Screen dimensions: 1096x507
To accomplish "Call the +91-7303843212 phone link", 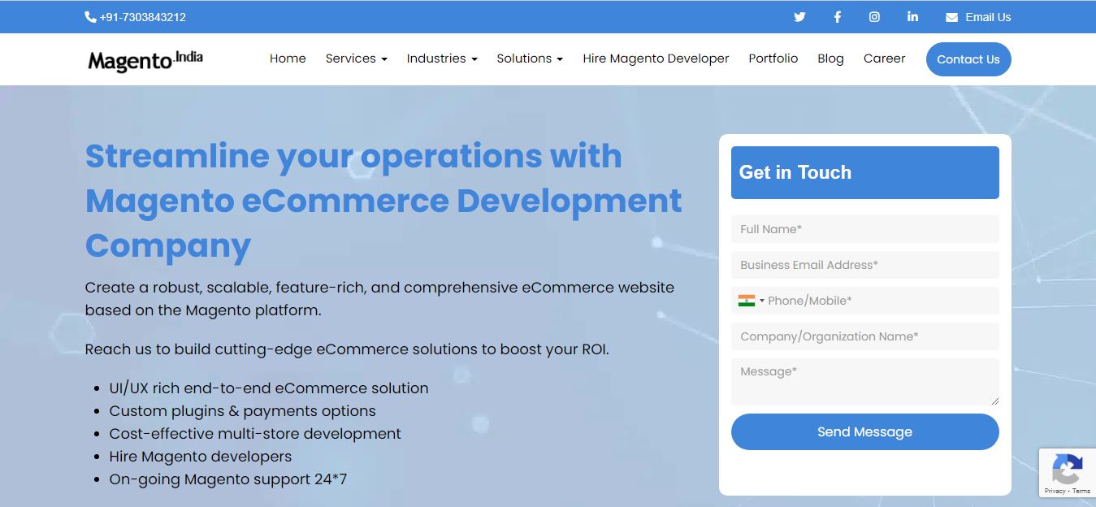I will pos(143,17).
